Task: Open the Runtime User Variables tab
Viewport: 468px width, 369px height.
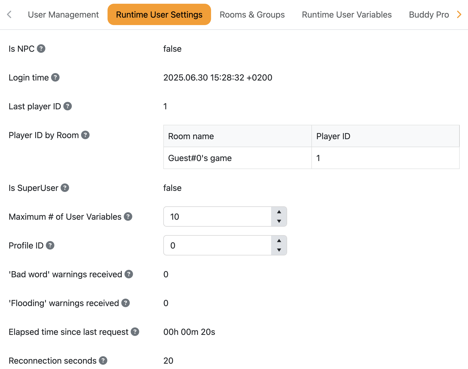Action: click(346, 15)
